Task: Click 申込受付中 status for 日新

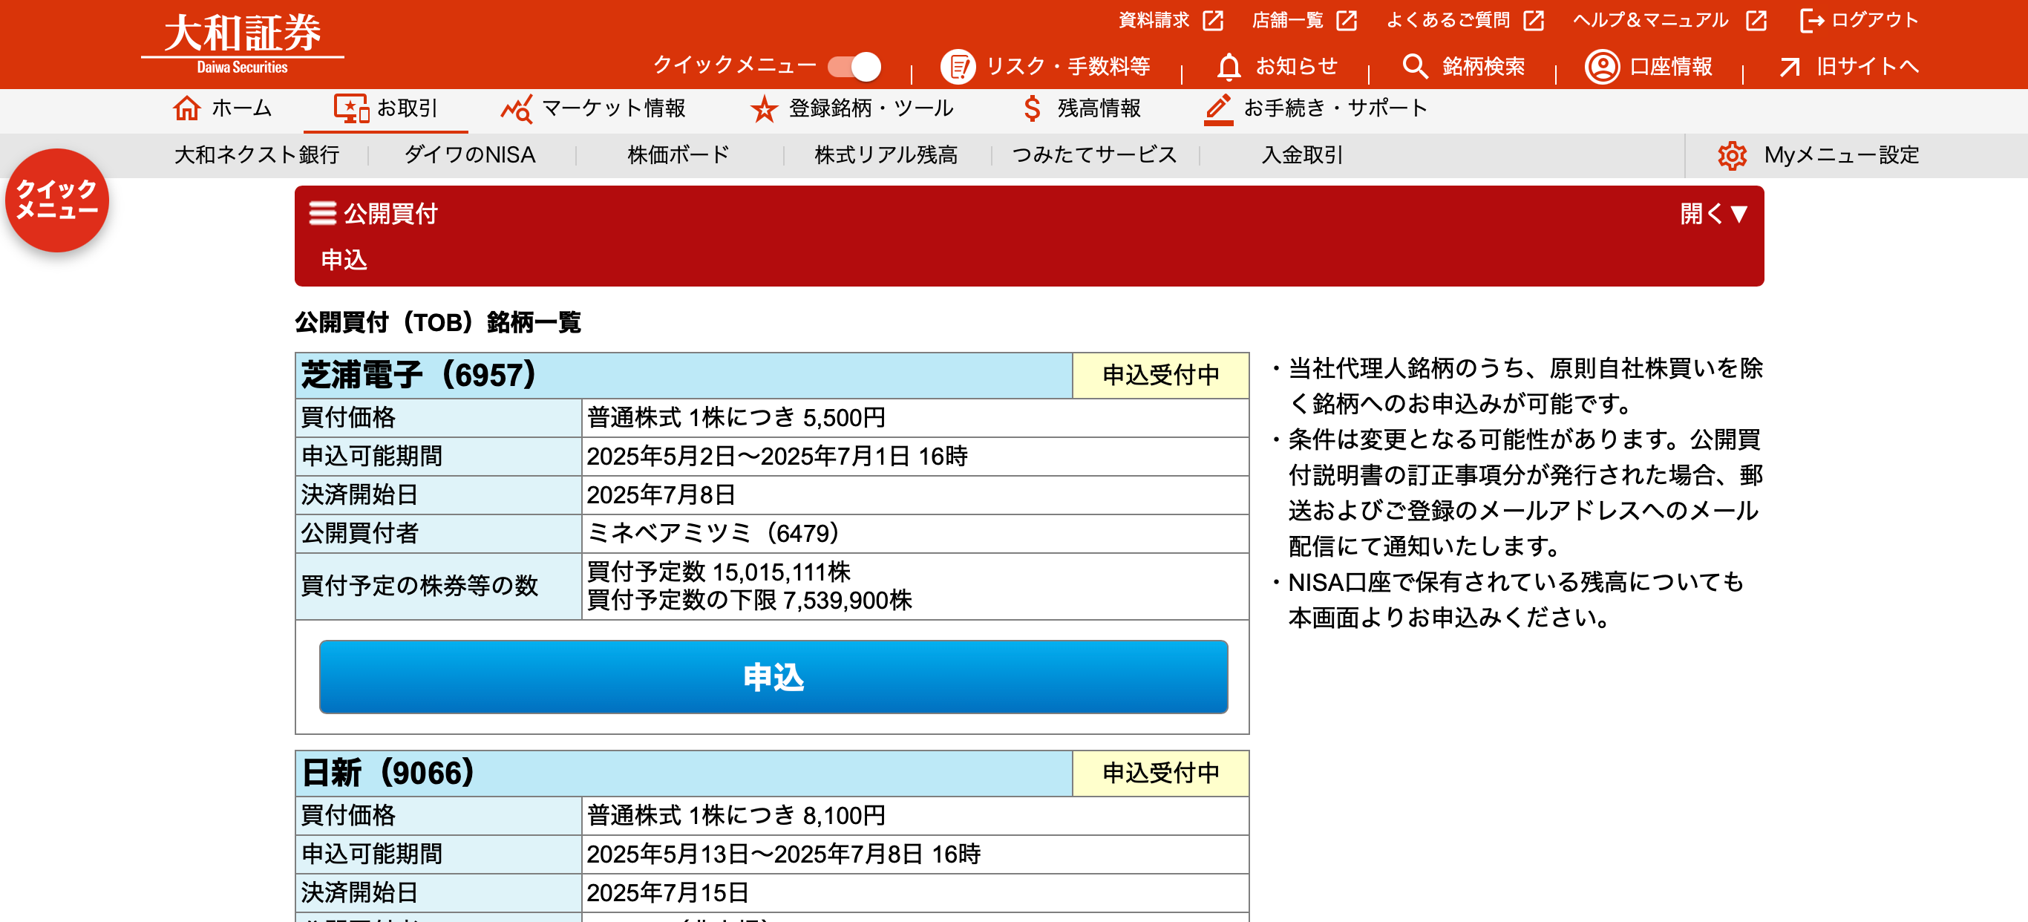Action: pos(1161,774)
